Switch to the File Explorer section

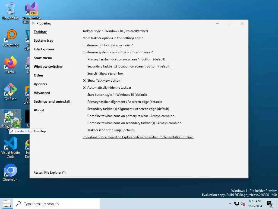click(x=44, y=49)
